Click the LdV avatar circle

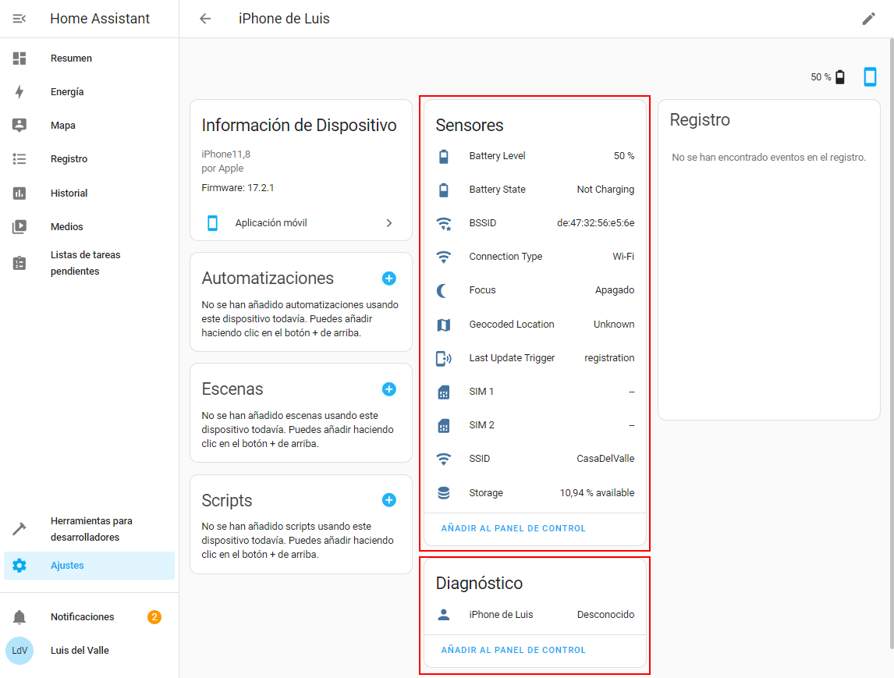tap(20, 651)
